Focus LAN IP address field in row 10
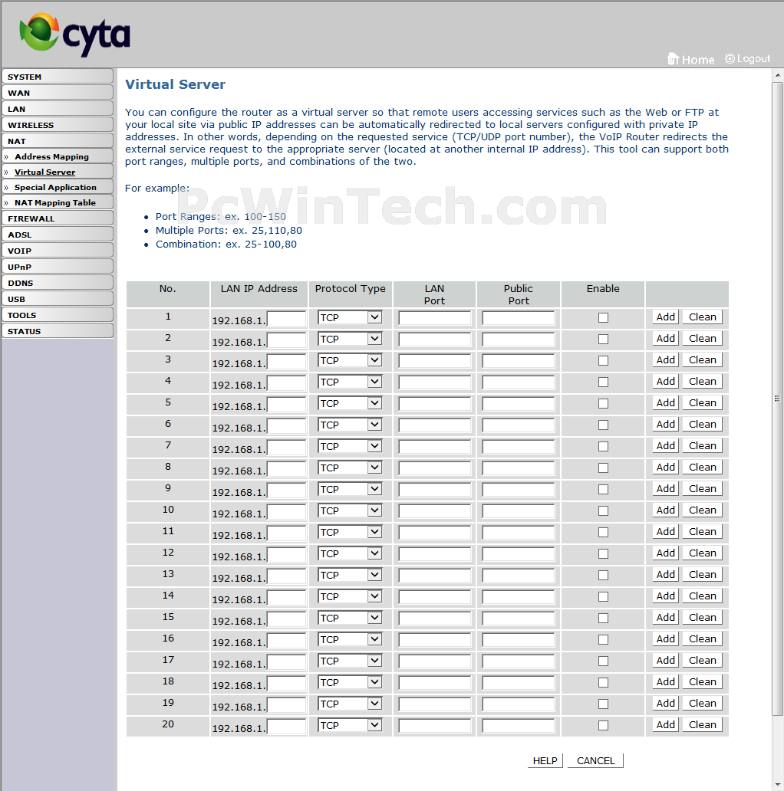Screen dimensions: 784x791 coord(286,513)
